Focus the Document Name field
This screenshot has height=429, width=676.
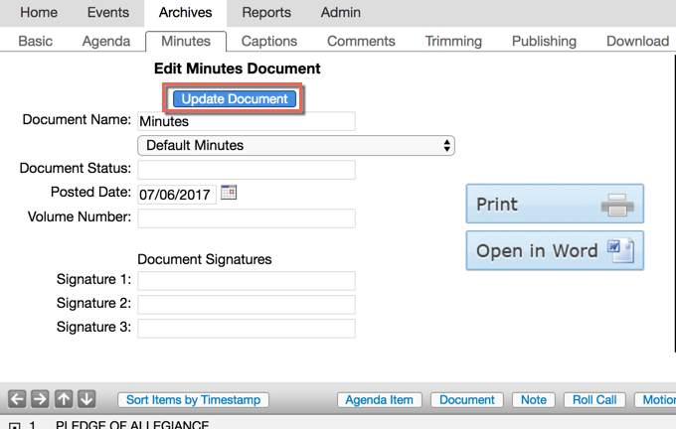pos(246,121)
